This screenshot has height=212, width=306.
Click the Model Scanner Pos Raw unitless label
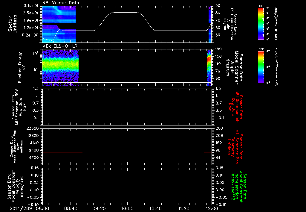click(x=16, y=147)
